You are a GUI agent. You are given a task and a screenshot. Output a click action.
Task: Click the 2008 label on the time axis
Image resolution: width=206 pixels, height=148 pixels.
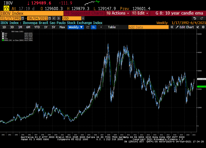(109, 135)
